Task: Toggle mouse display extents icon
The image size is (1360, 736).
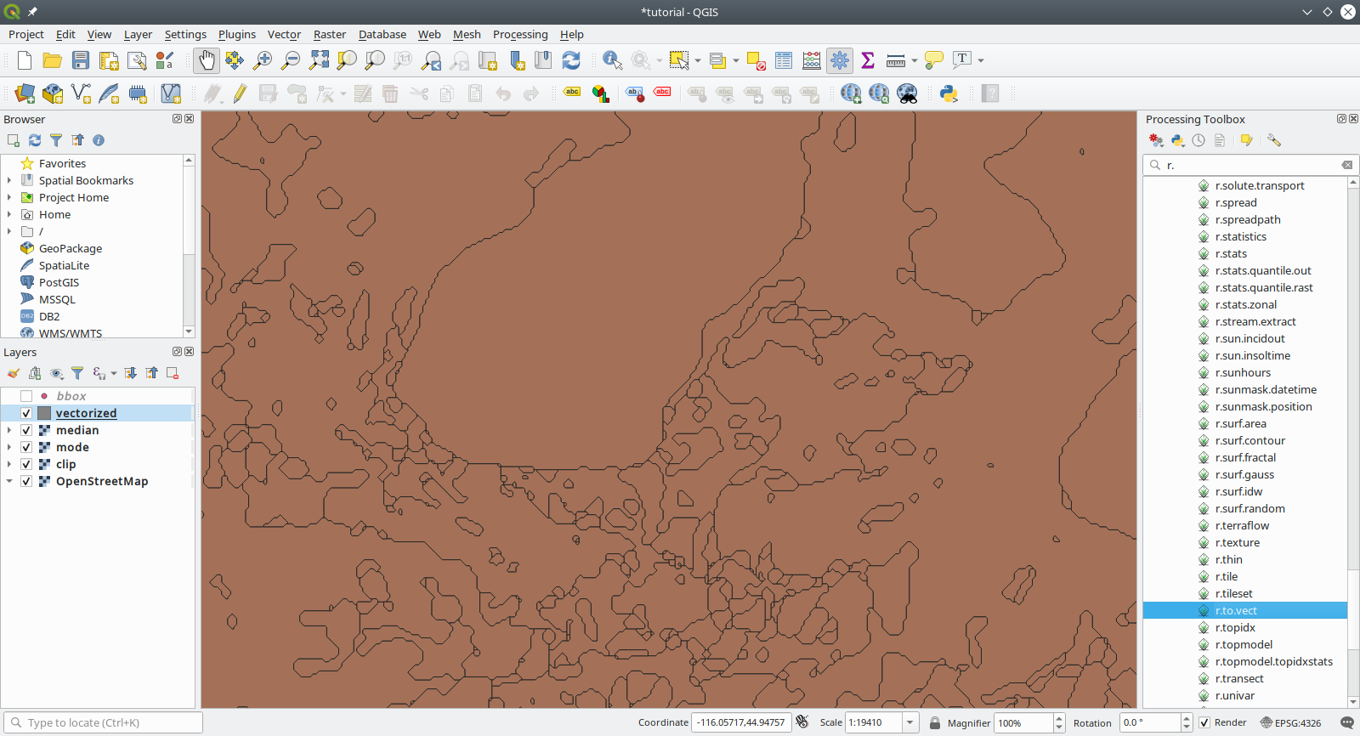Action: pos(802,722)
